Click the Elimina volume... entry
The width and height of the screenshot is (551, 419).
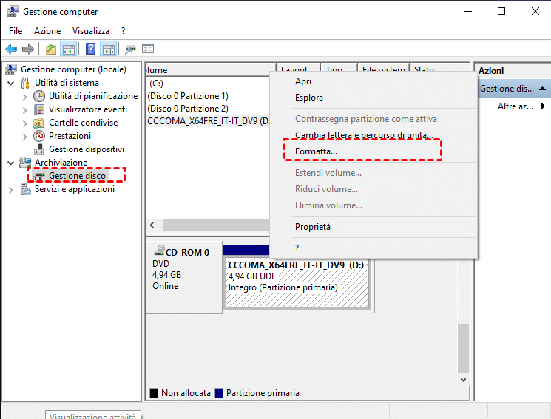click(x=373, y=205)
